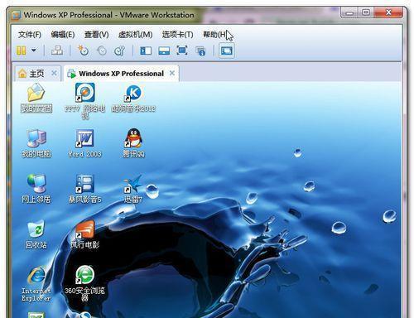Open the snapshot manager icon
Screen dimensions: 414x318
pos(120,51)
